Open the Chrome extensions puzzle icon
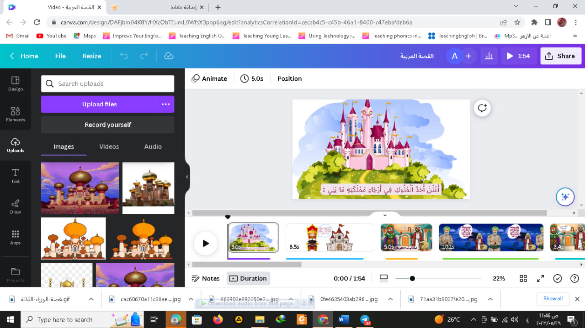This screenshot has width=585, height=328. click(x=534, y=22)
